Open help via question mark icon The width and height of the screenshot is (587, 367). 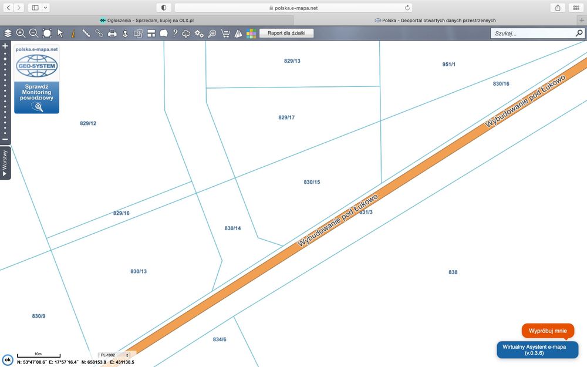[x=175, y=33]
